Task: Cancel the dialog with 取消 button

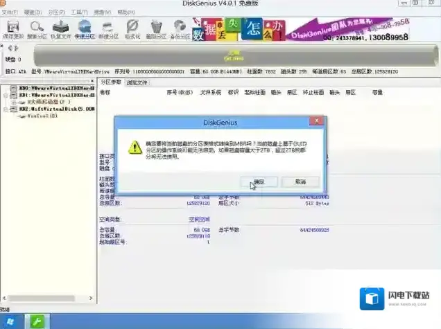Action: (300, 181)
